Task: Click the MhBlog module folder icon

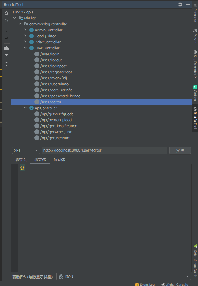Action: point(21,18)
